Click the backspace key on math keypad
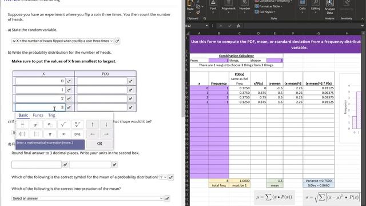Image resolution: width=366 pixels, height=206 pixels. [100, 144]
